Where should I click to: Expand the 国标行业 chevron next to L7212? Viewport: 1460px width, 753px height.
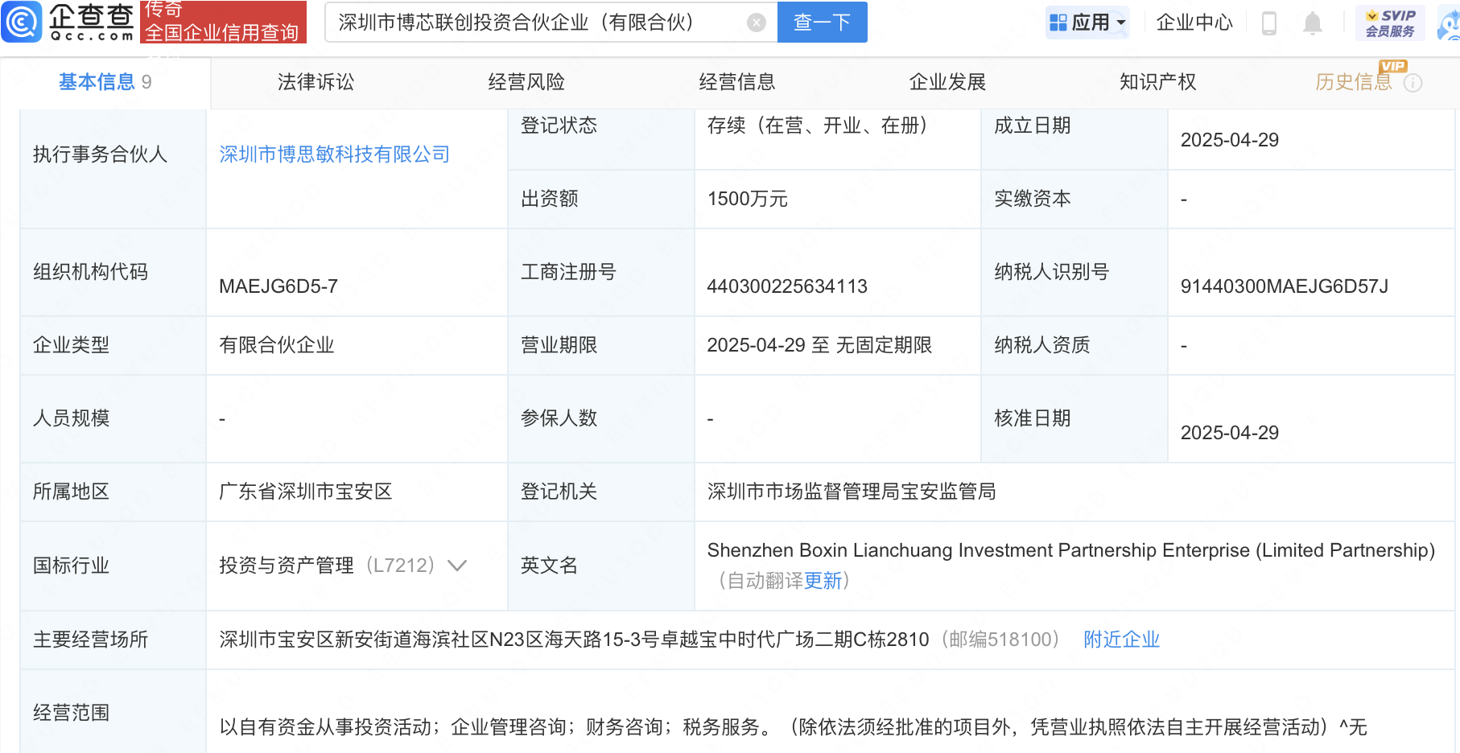(457, 566)
